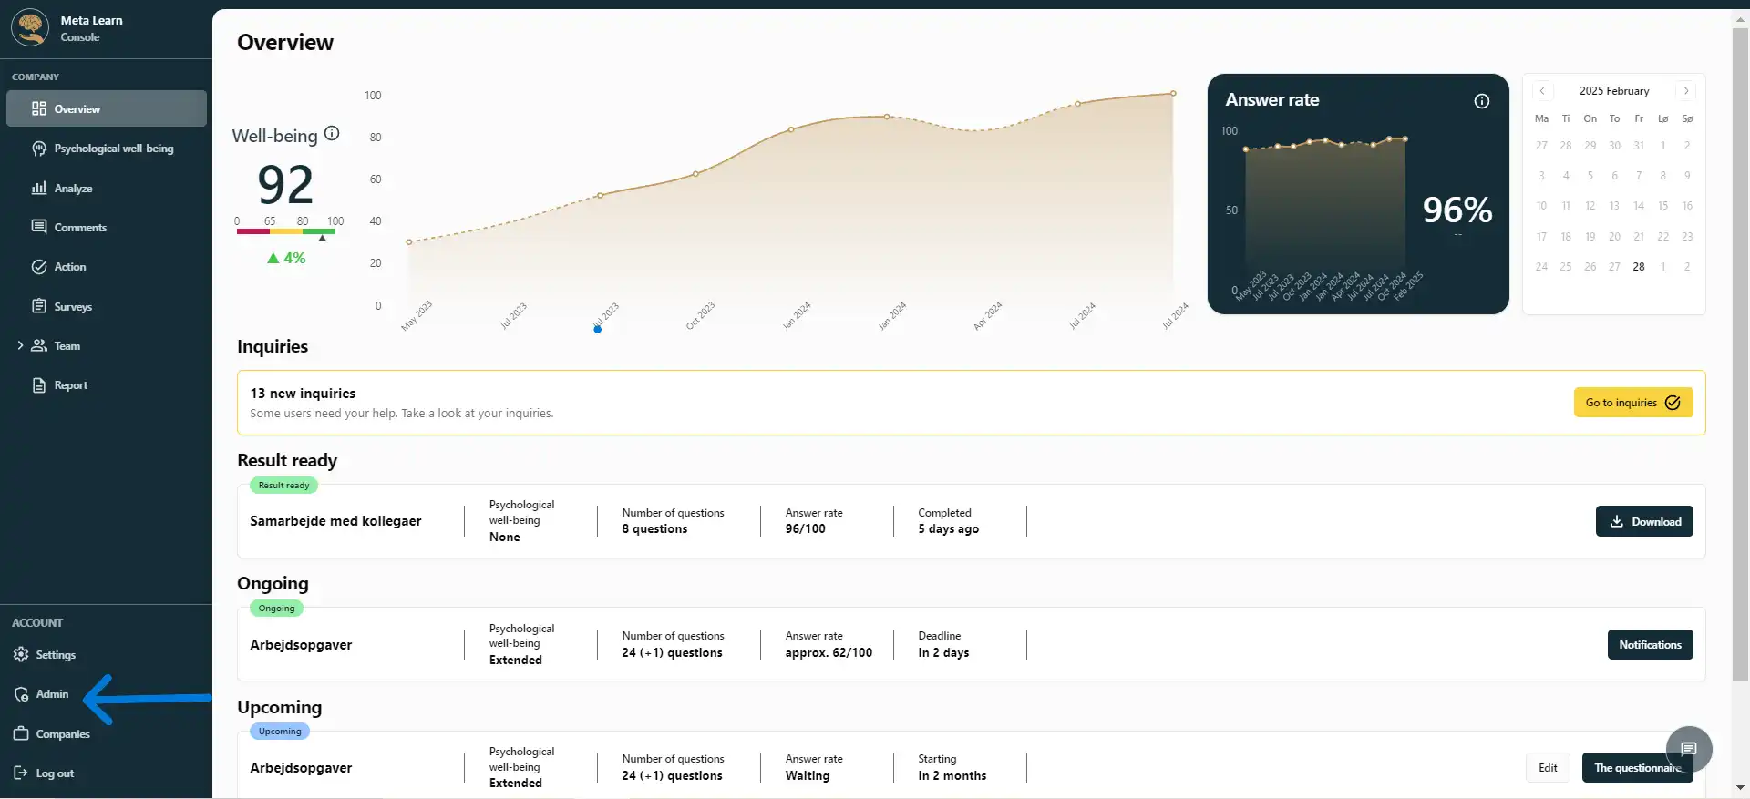
Task: Click the Settings gear icon
Action: (x=21, y=655)
